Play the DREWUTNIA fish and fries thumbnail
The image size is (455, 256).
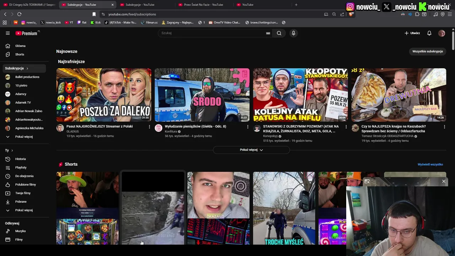pos(398,95)
